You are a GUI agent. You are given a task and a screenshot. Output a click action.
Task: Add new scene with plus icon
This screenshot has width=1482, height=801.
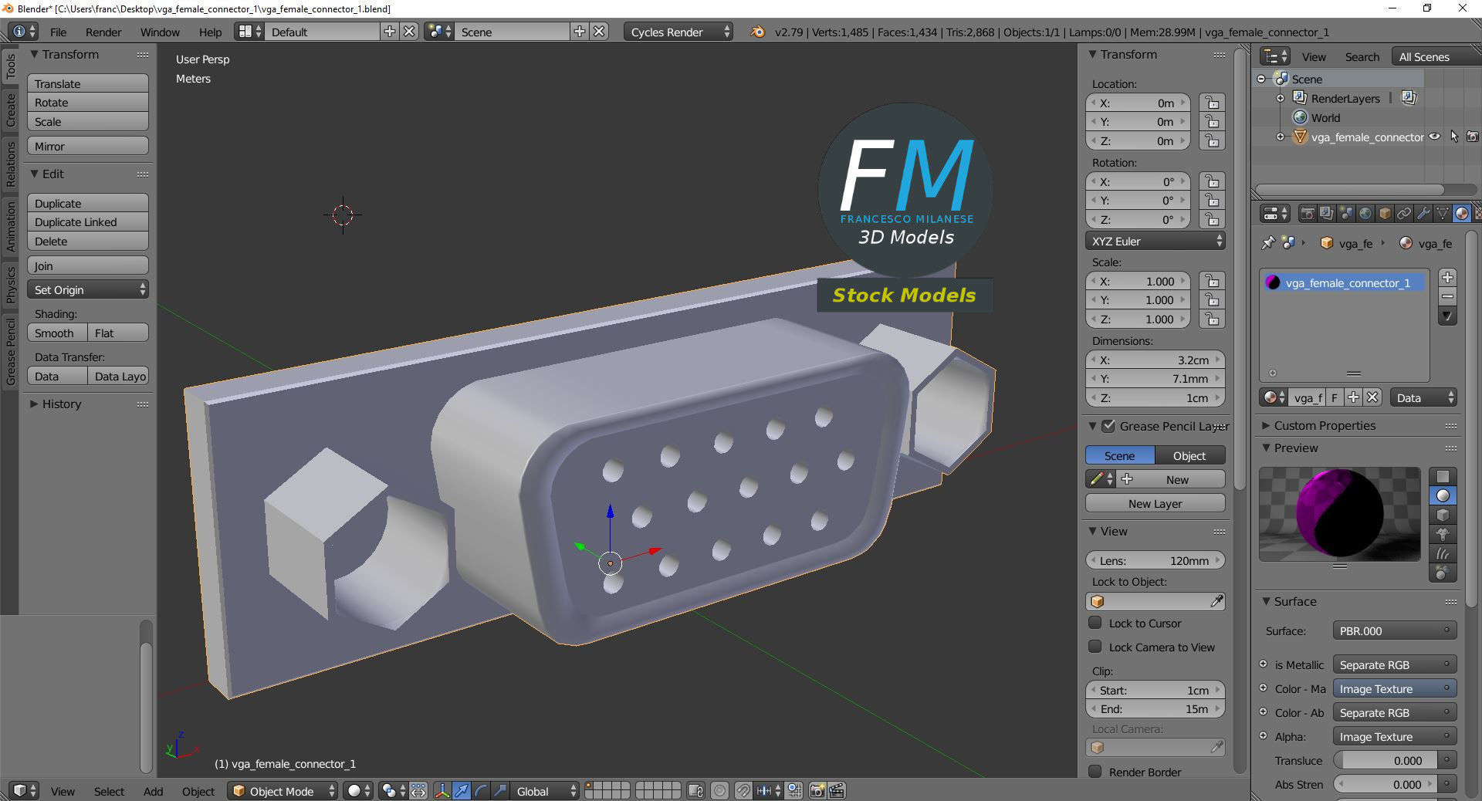coord(579,32)
